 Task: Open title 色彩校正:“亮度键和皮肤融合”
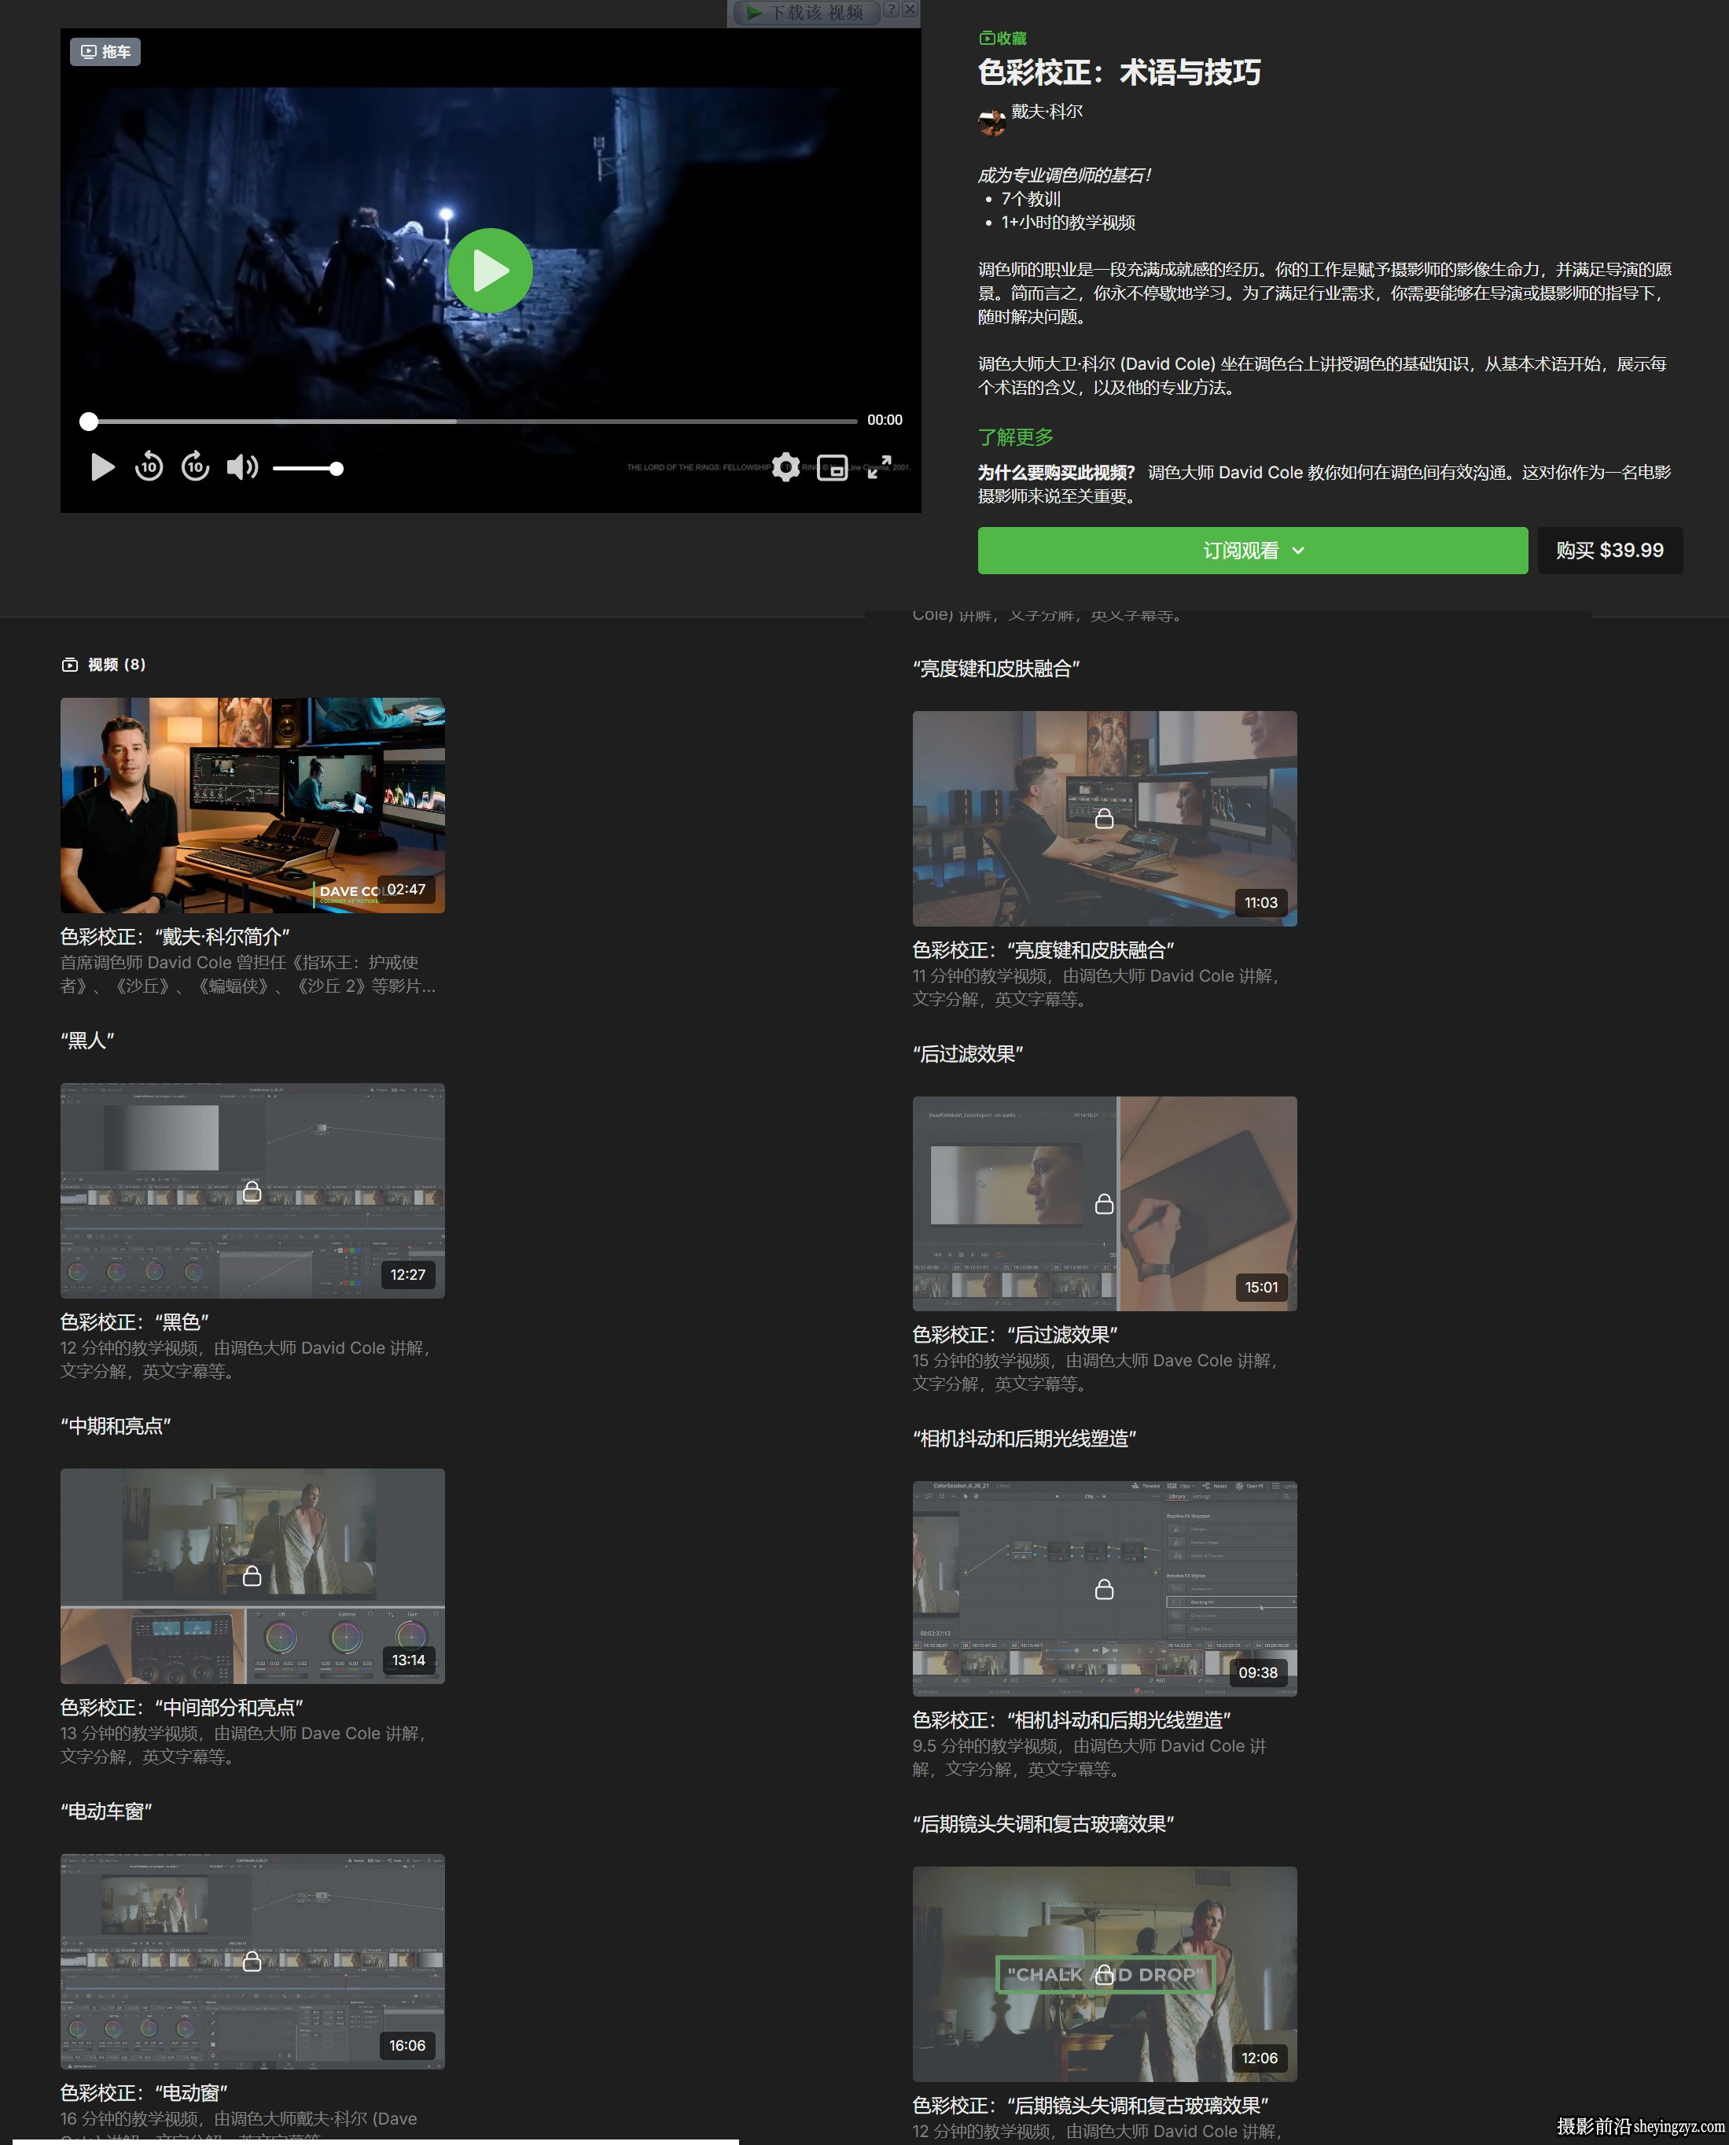pos(1044,949)
